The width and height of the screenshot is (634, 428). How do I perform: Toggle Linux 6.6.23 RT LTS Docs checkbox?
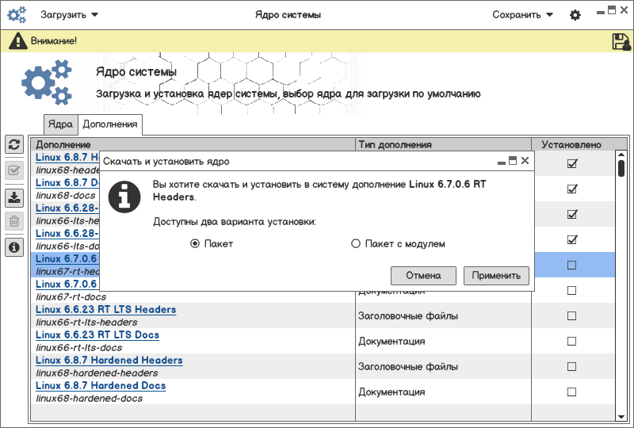click(x=571, y=342)
